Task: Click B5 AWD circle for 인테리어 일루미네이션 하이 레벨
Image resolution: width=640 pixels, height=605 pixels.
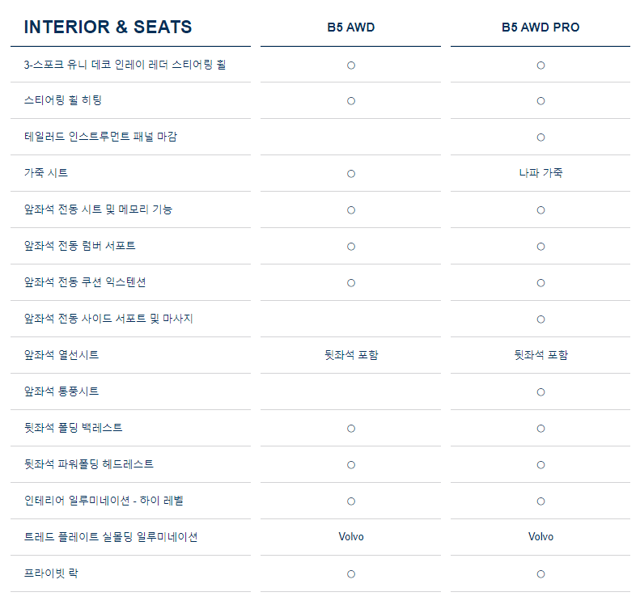Action: click(351, 501)
